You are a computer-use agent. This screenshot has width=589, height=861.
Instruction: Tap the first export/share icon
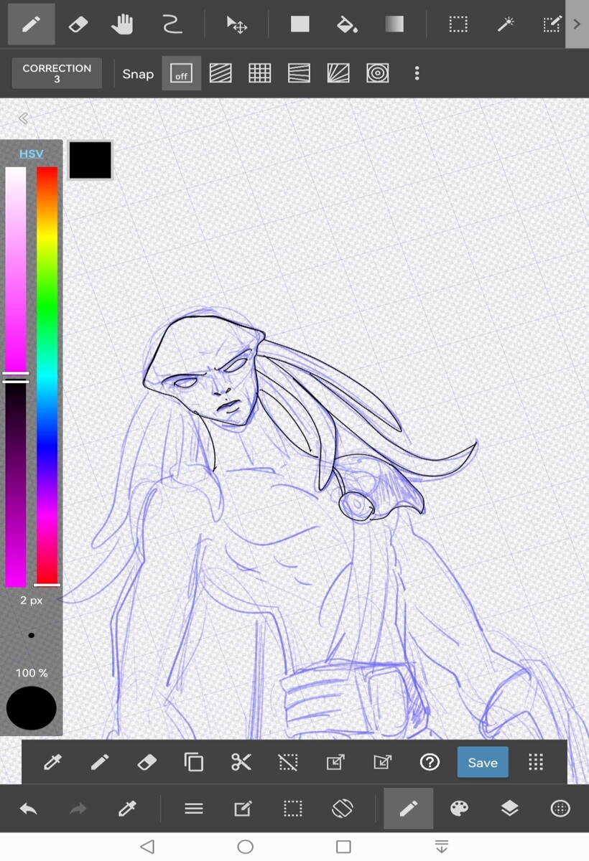tap(335, 763)
